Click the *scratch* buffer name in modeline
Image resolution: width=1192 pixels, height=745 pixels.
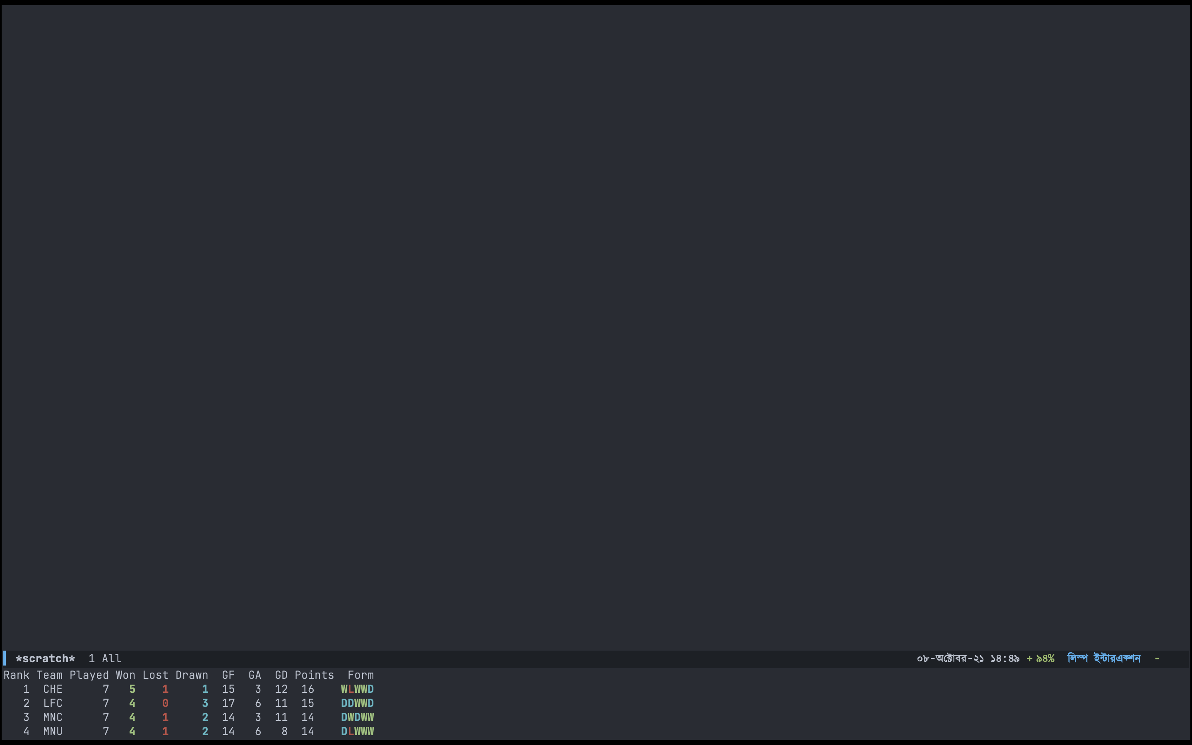point(45,659)
